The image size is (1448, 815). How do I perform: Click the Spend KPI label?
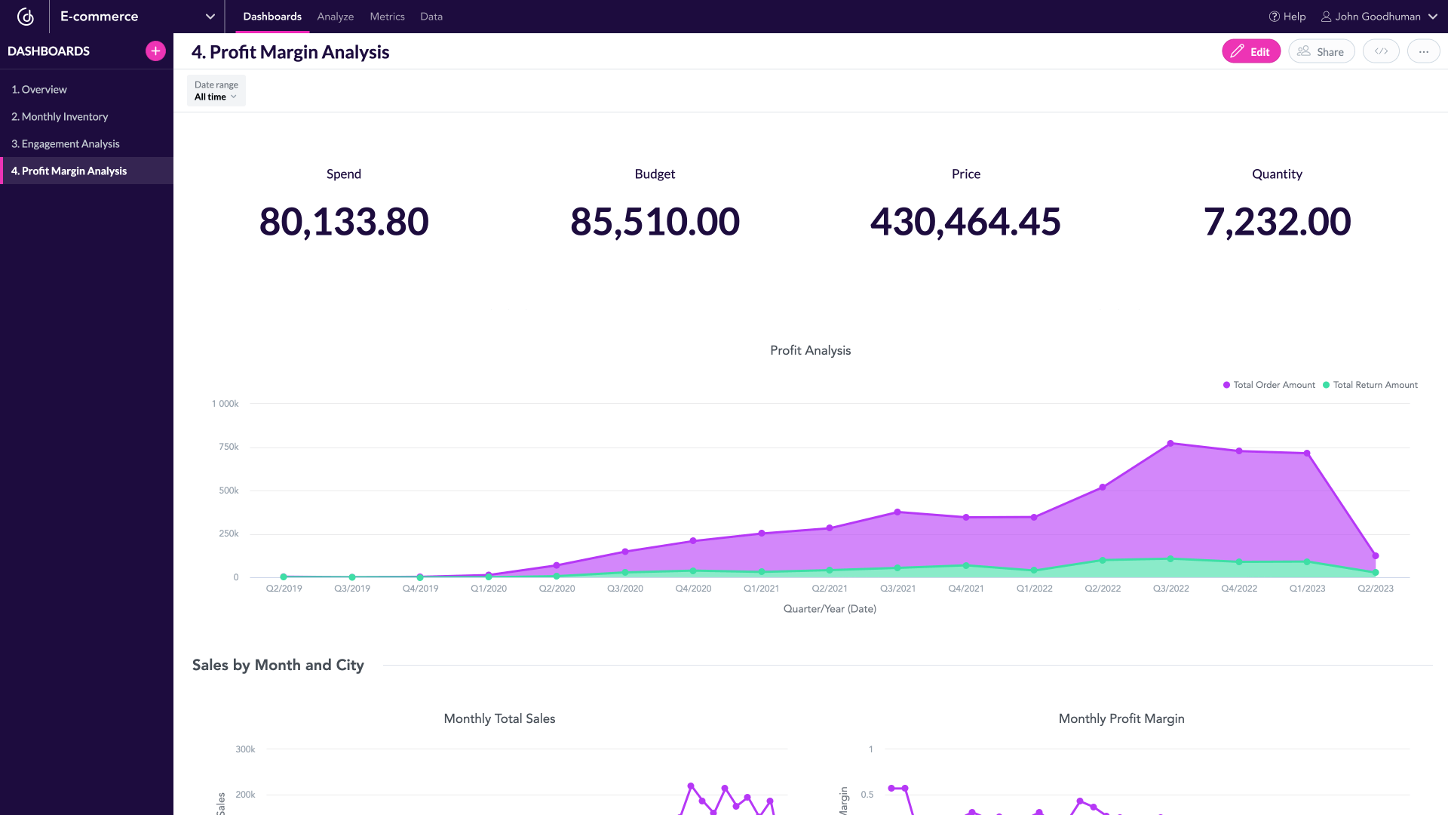point(344,174)
